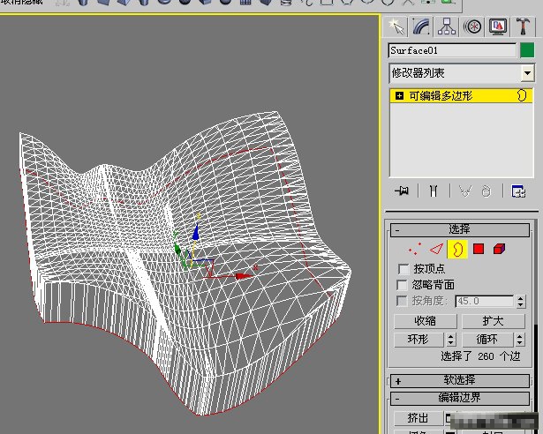
Task: Open the Hierarchy panel tab
Action: [447, 26]
